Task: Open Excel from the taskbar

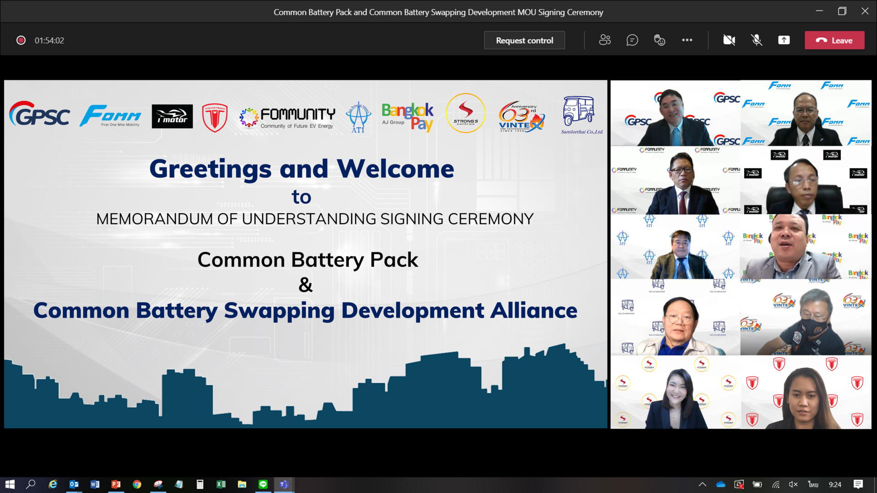Action: click(x=221, y=484)
